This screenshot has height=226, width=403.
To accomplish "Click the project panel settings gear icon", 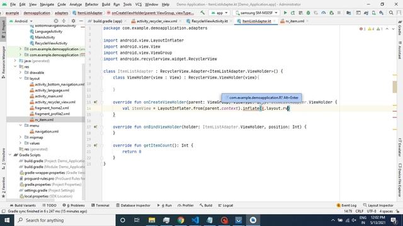I will [74, 21].
